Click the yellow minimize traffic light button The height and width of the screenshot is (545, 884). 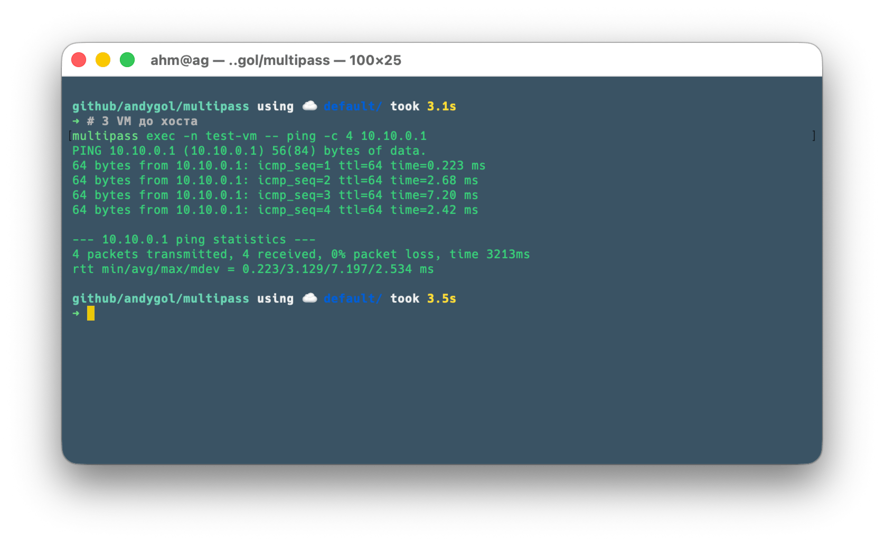(x=103, y=60)
